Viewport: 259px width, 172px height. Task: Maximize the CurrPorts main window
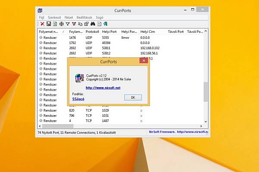193,9
